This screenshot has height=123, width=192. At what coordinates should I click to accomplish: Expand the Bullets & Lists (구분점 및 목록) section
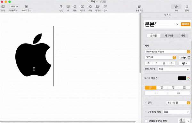coord(146,112)
